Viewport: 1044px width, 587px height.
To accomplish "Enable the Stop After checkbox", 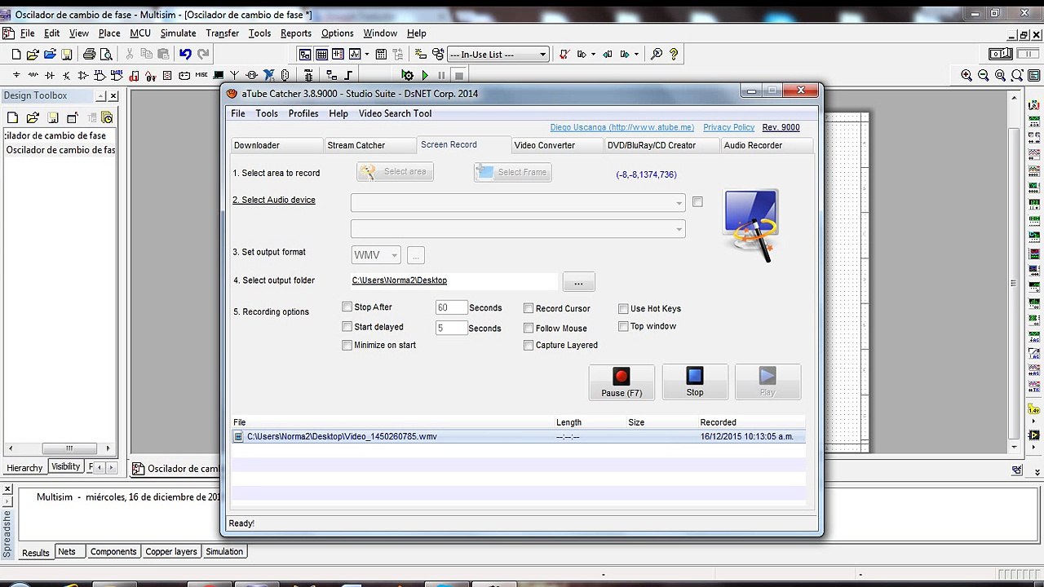I will coord(347,307).
